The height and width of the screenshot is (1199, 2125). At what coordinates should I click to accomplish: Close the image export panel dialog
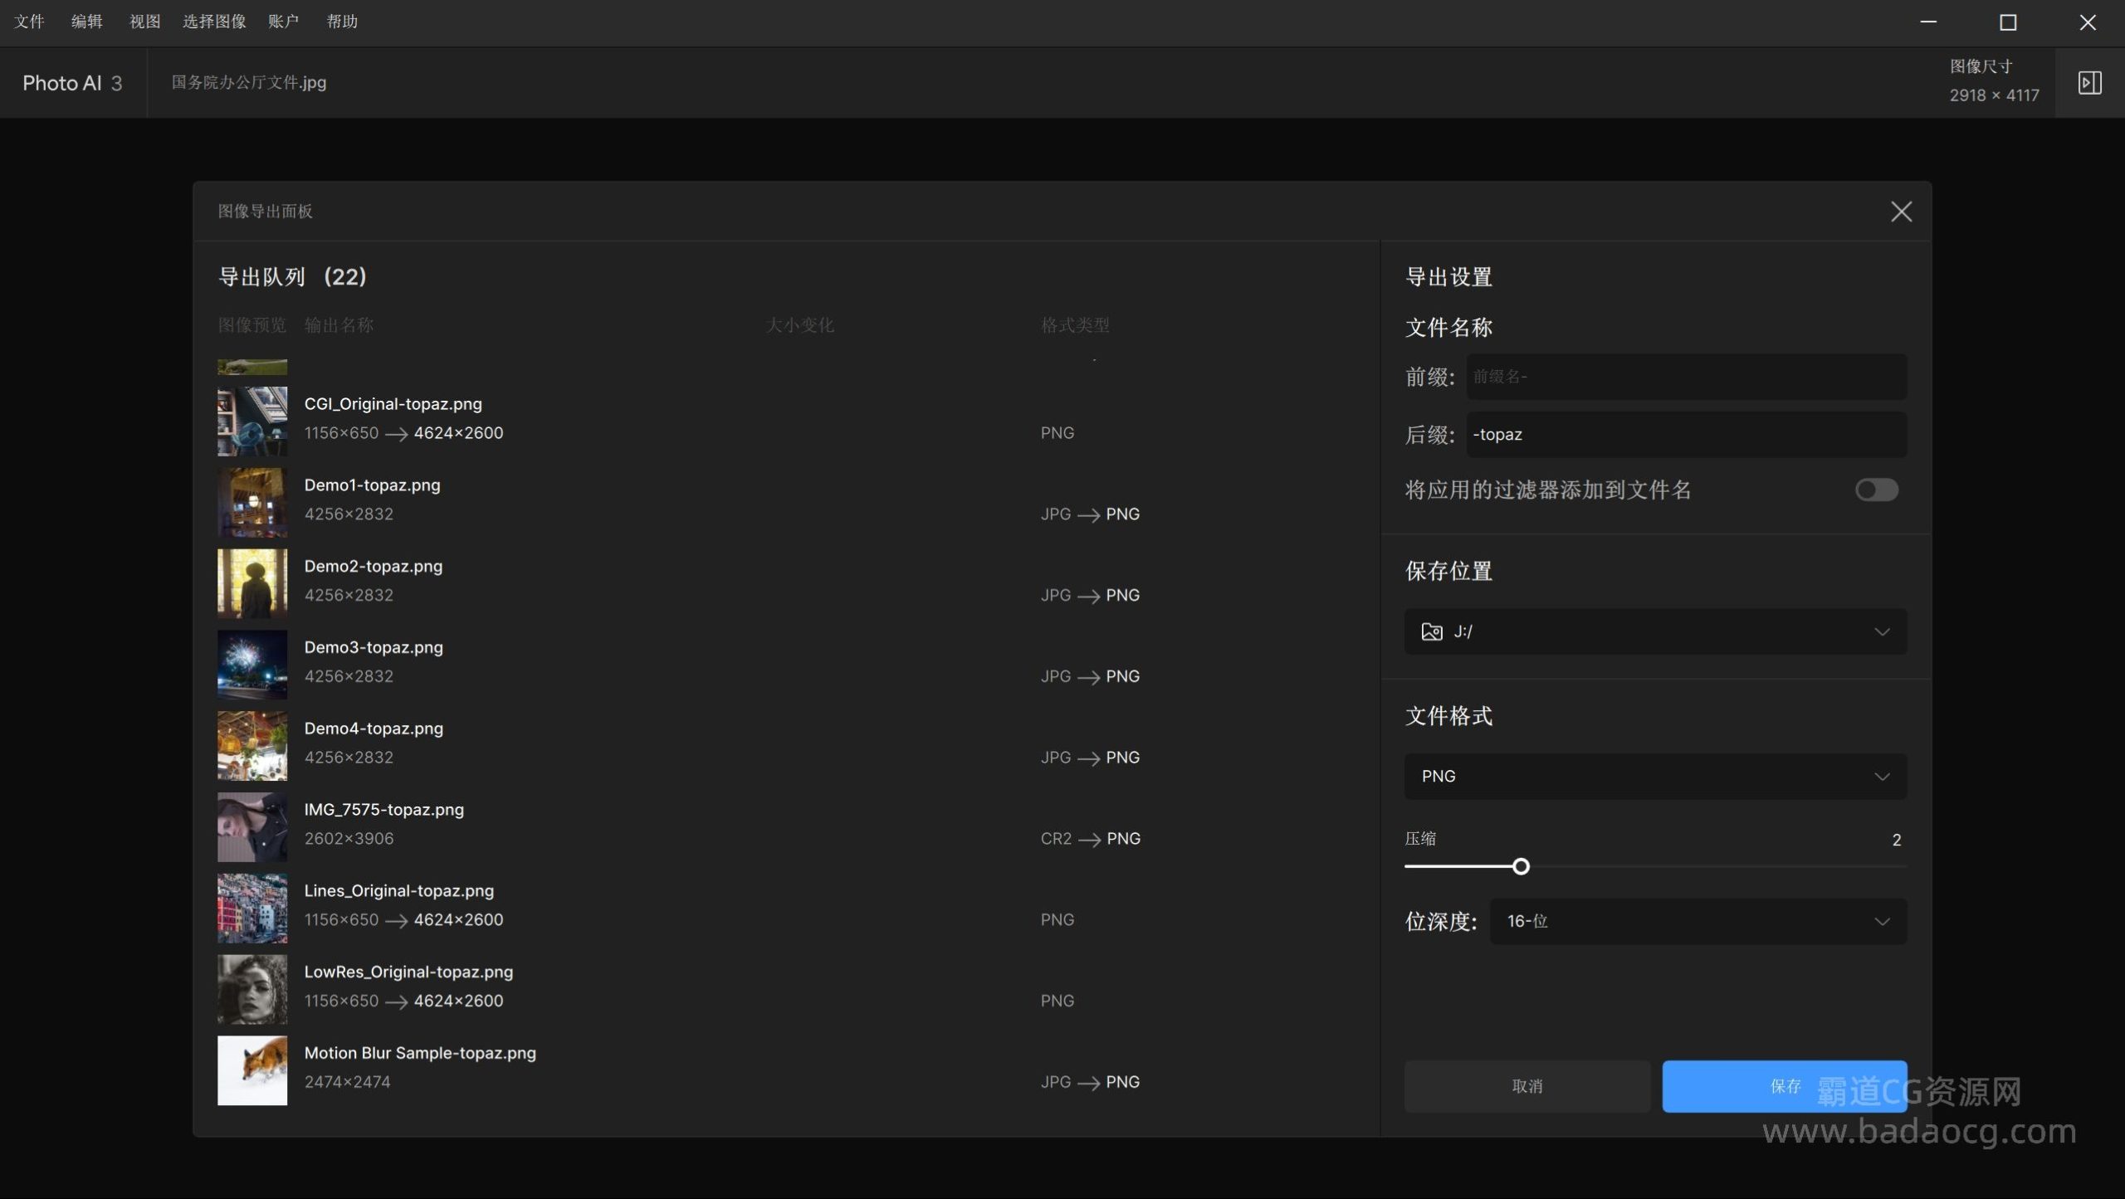click(1901, 212)
